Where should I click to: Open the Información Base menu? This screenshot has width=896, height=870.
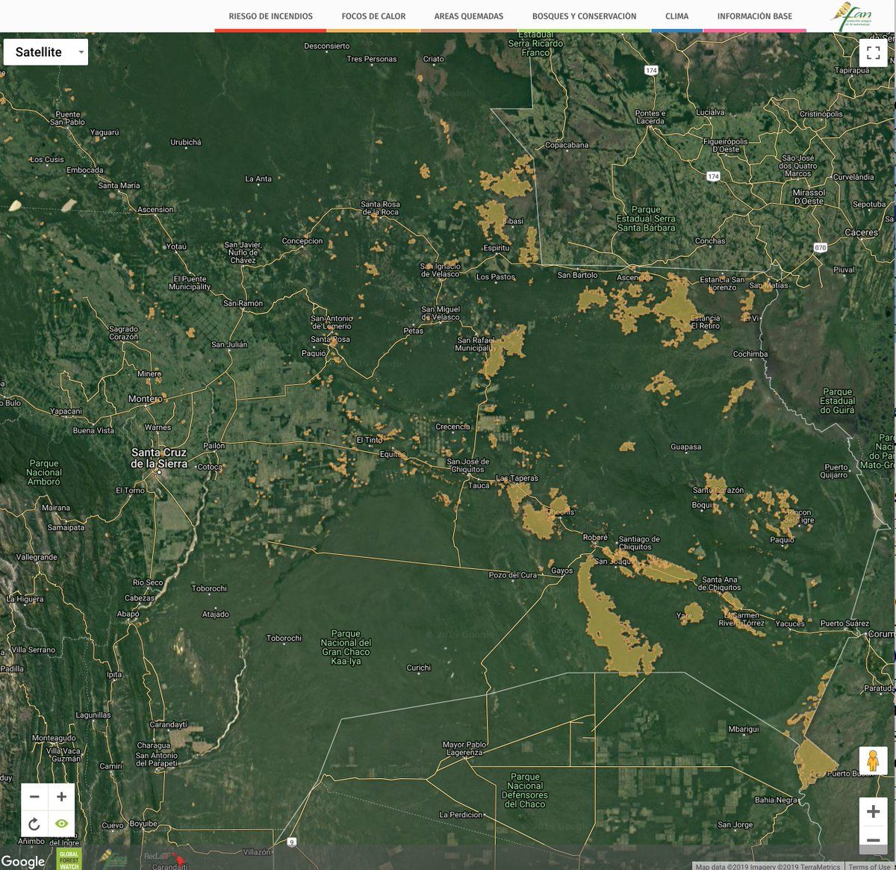pos(754,16)
